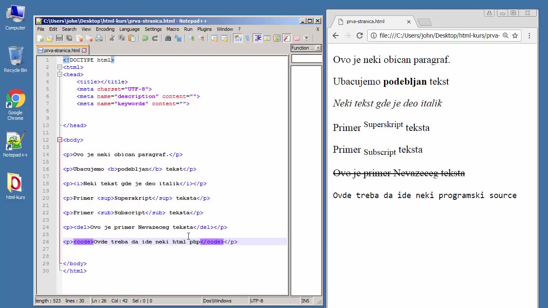Image resolution: width=548 pixels, height=308 pixels.
Task: Click the Folder as Workspace icon
Action: 297,38
